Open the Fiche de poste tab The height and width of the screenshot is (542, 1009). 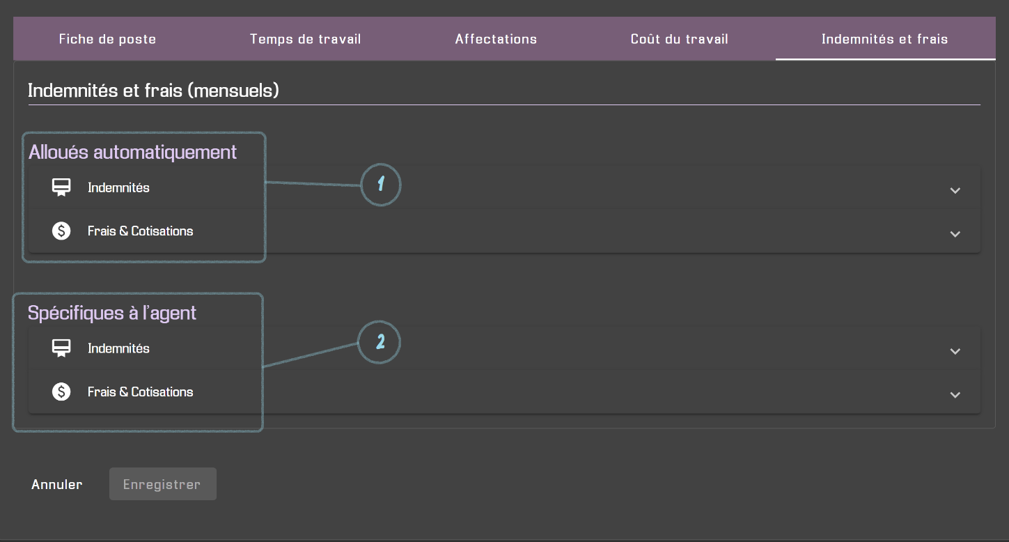(x=107, y=39)
